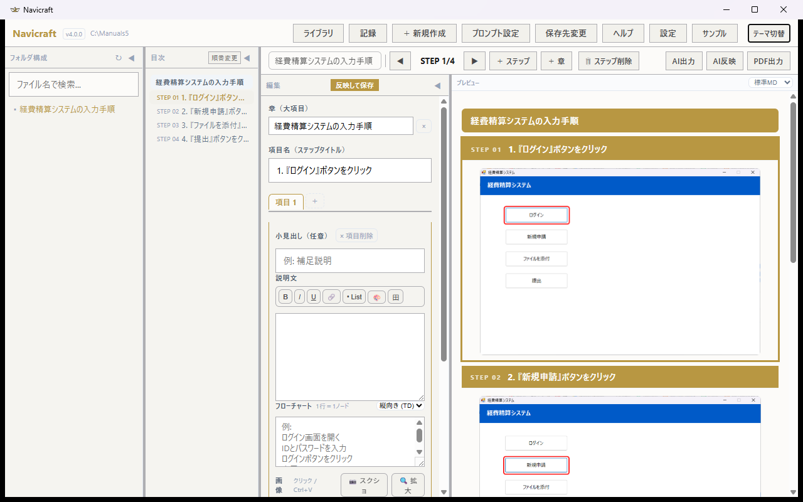Click the subheading field 例: 補足説明
Screen dimensions: 803x502
[350, 260]
